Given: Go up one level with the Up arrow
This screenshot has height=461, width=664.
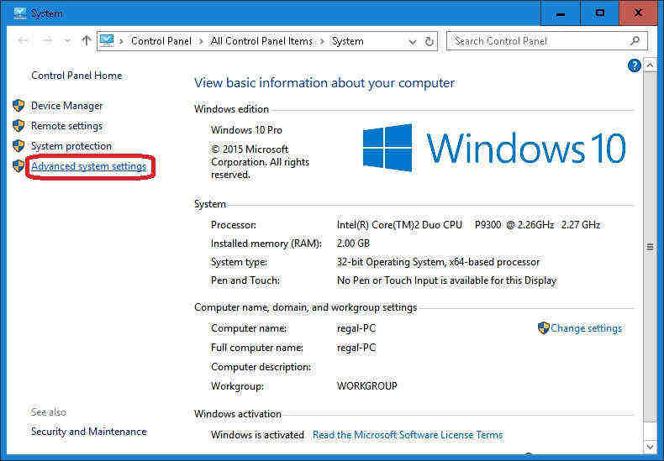Looking at the screenshot, I should [87, 41].
